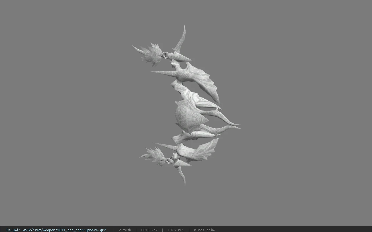
Task: Click the file path 1611_arc_cherrymaeve.gr2 in status bar
Action: (x=56, y=230)
